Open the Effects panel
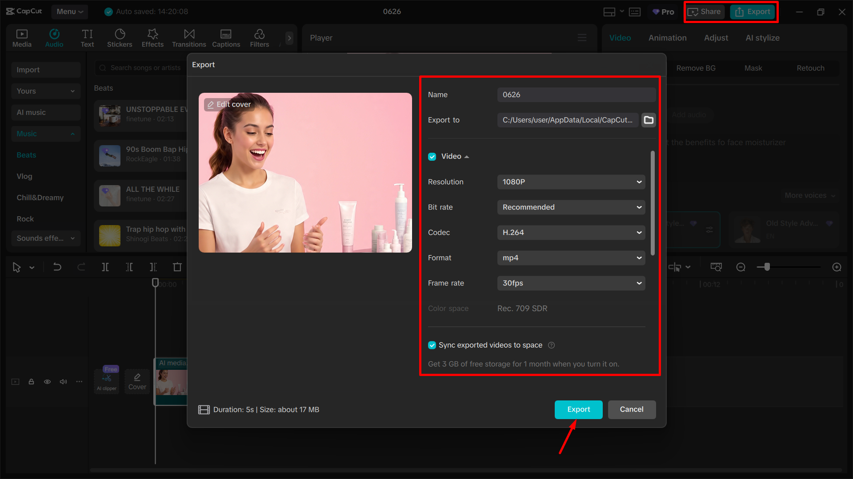Image resolution: width=853 pixels, height=479 pixels. pyautogui.click(x=152, y=38)
